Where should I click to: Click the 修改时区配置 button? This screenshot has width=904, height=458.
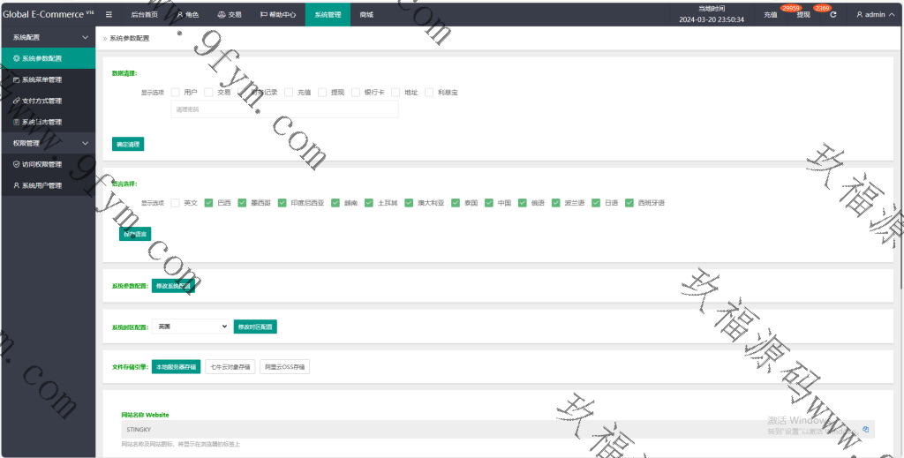[255, 327]
